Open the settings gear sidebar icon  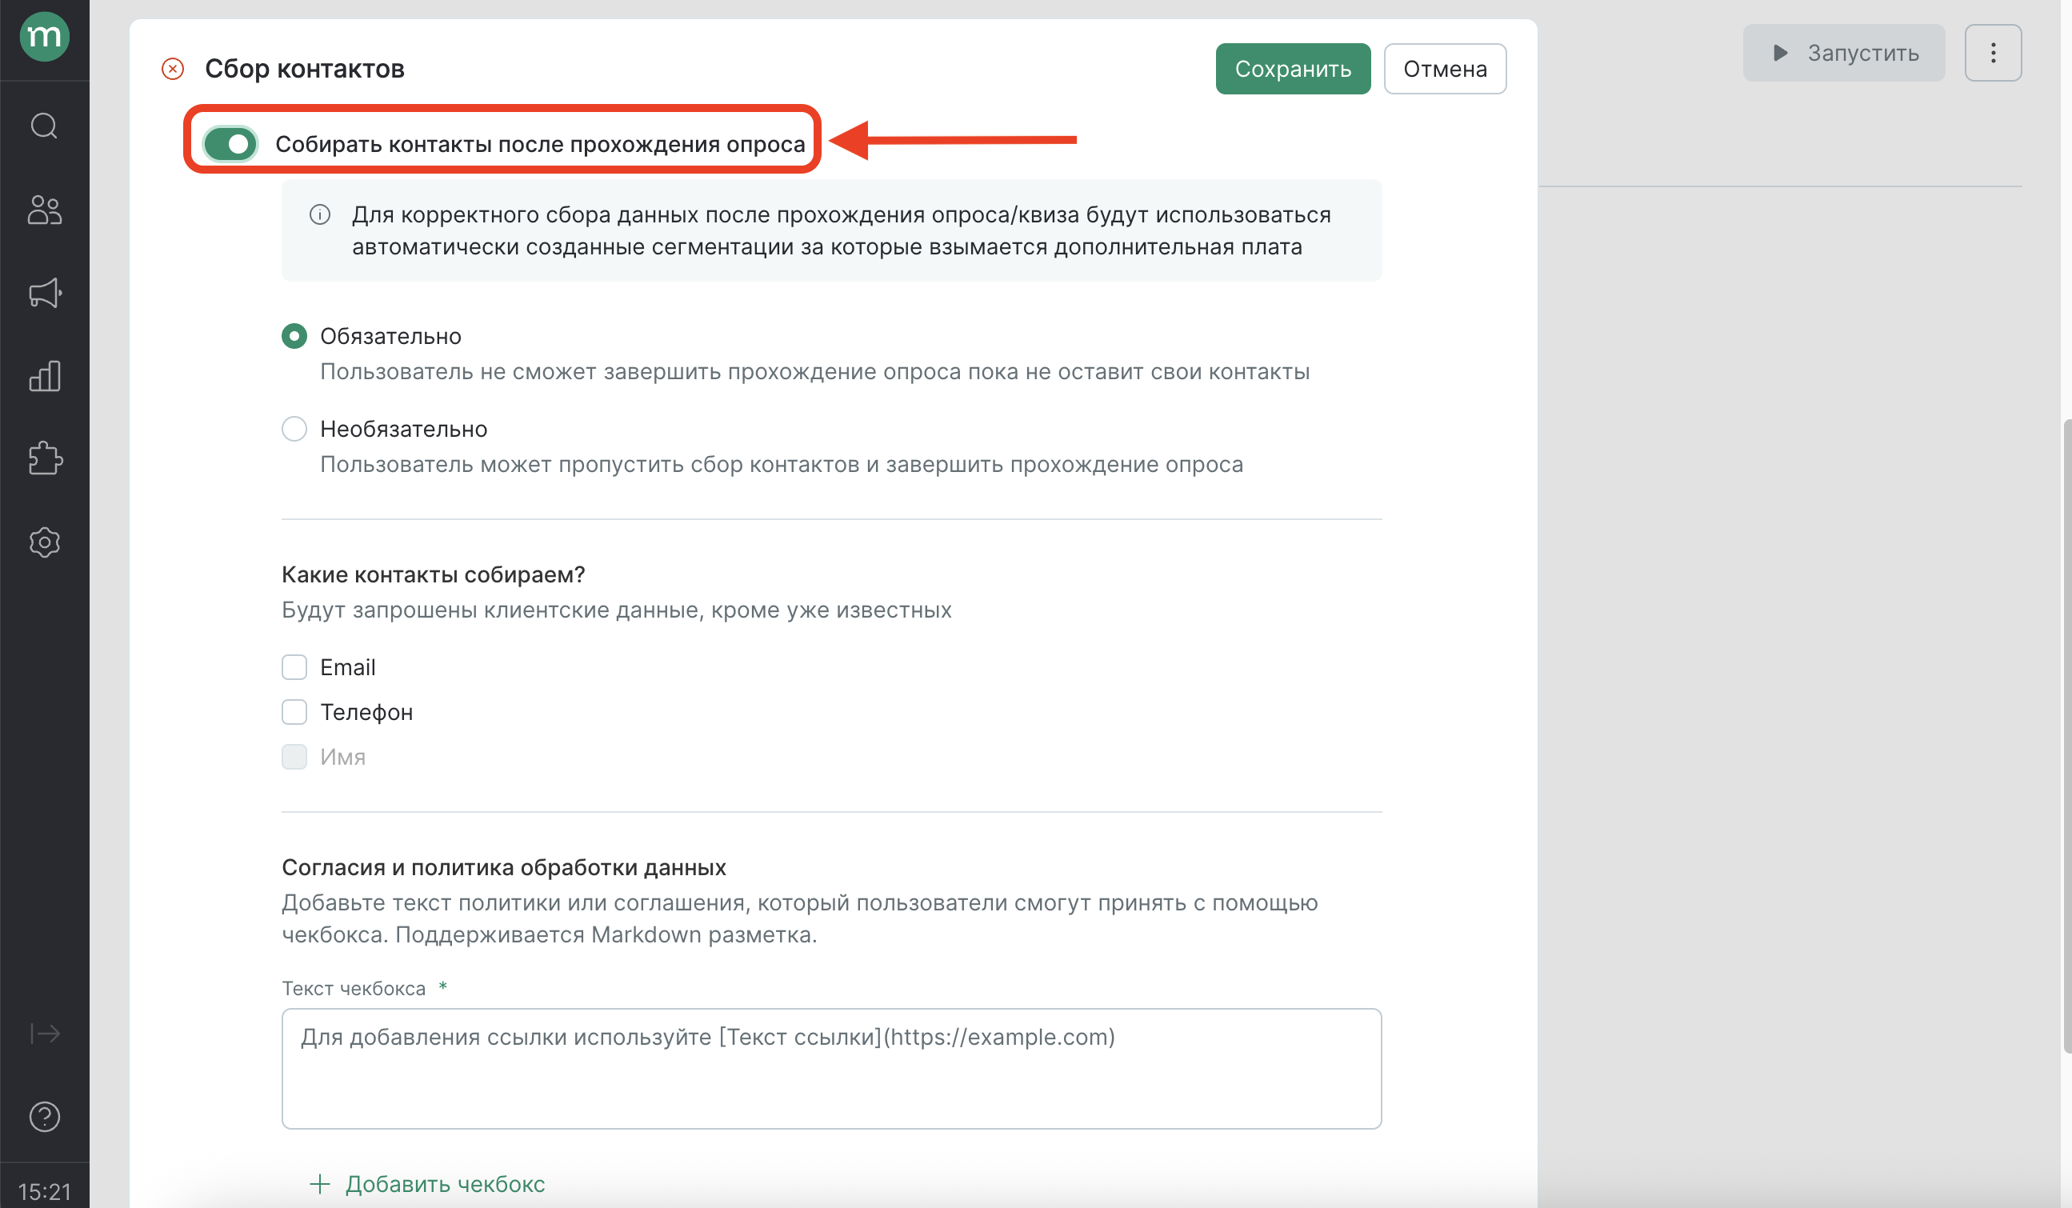pos(45,542)
